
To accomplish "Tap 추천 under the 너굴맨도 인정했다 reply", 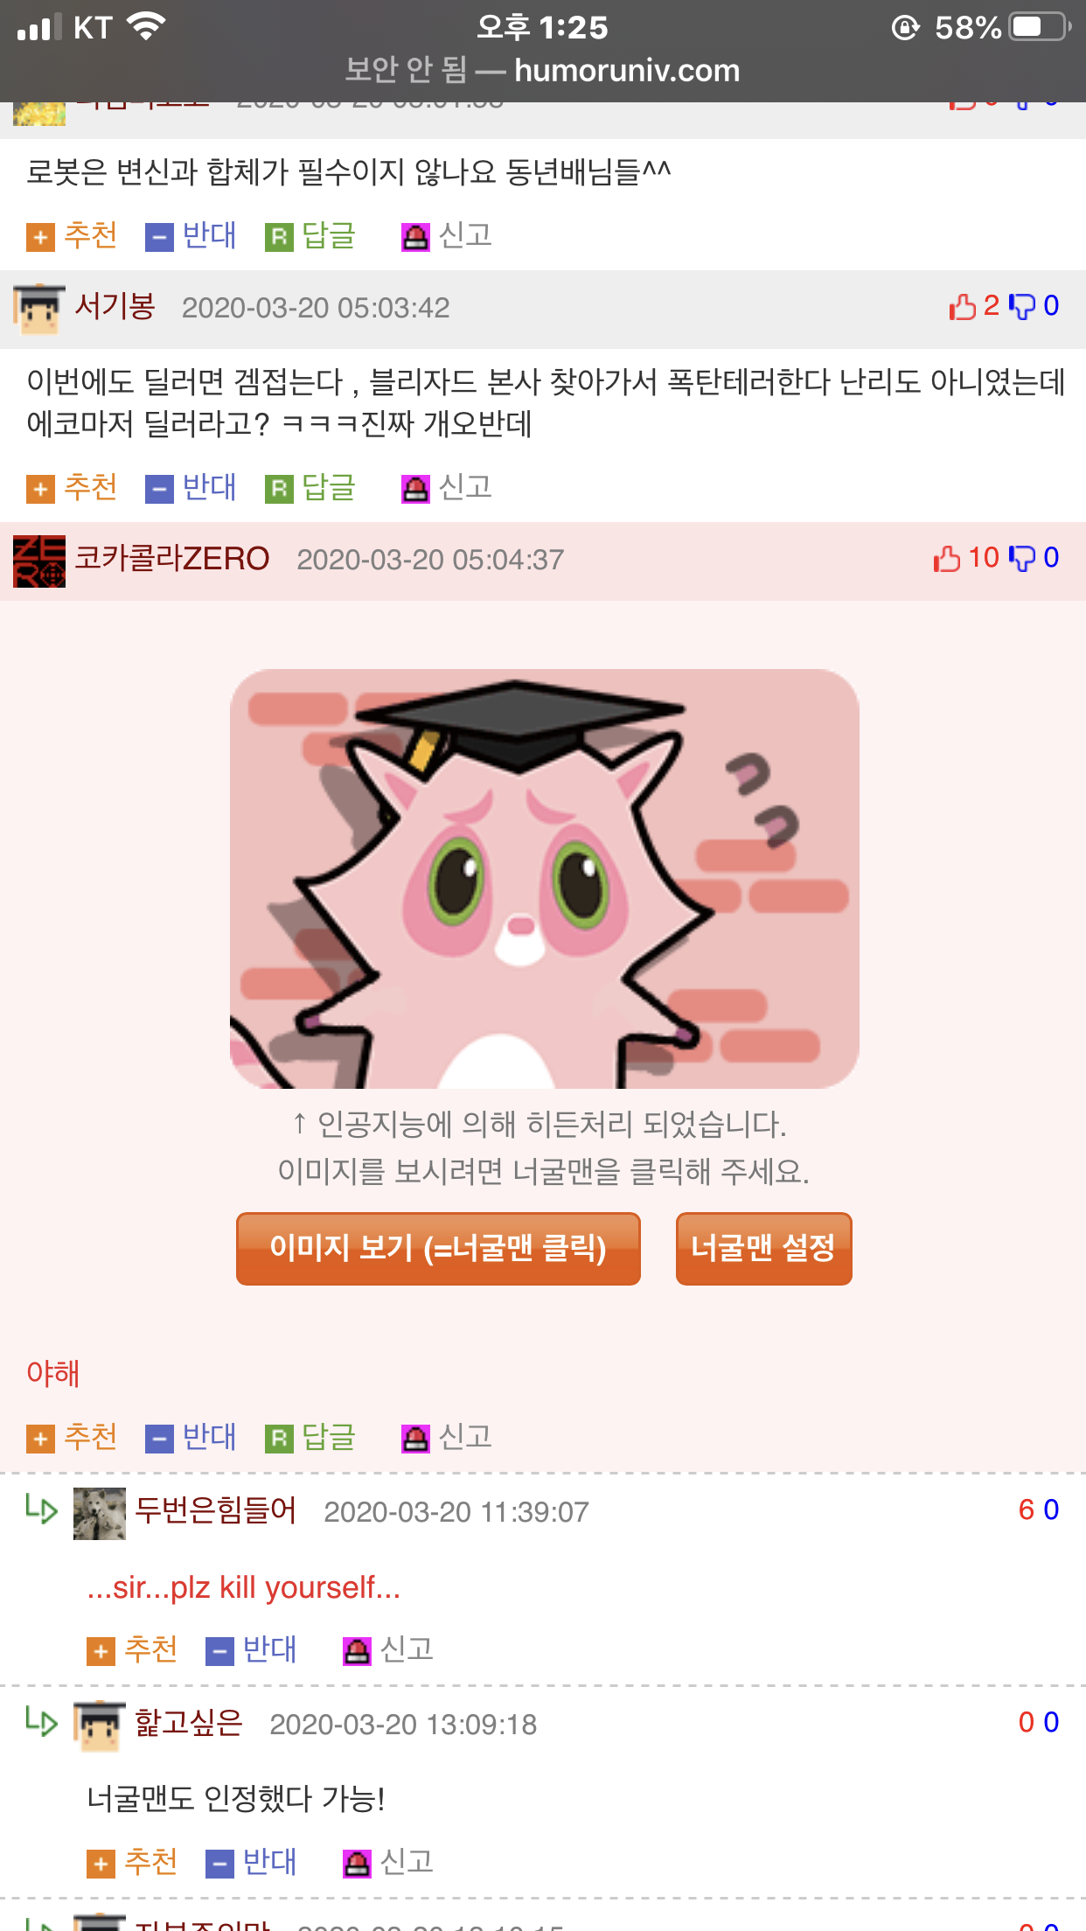I will 132,1863.
